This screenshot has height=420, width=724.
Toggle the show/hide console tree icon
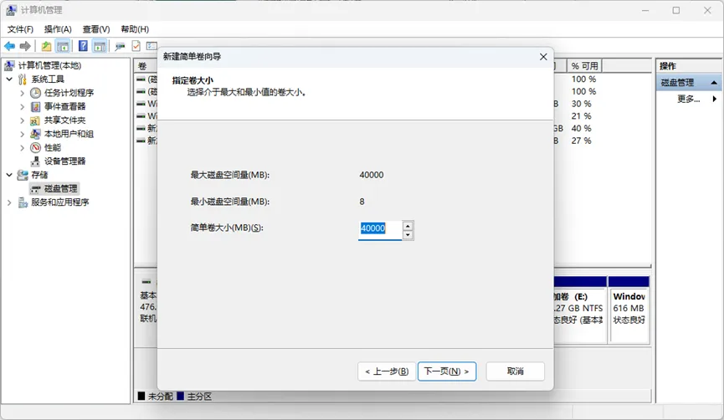(63, 46)
